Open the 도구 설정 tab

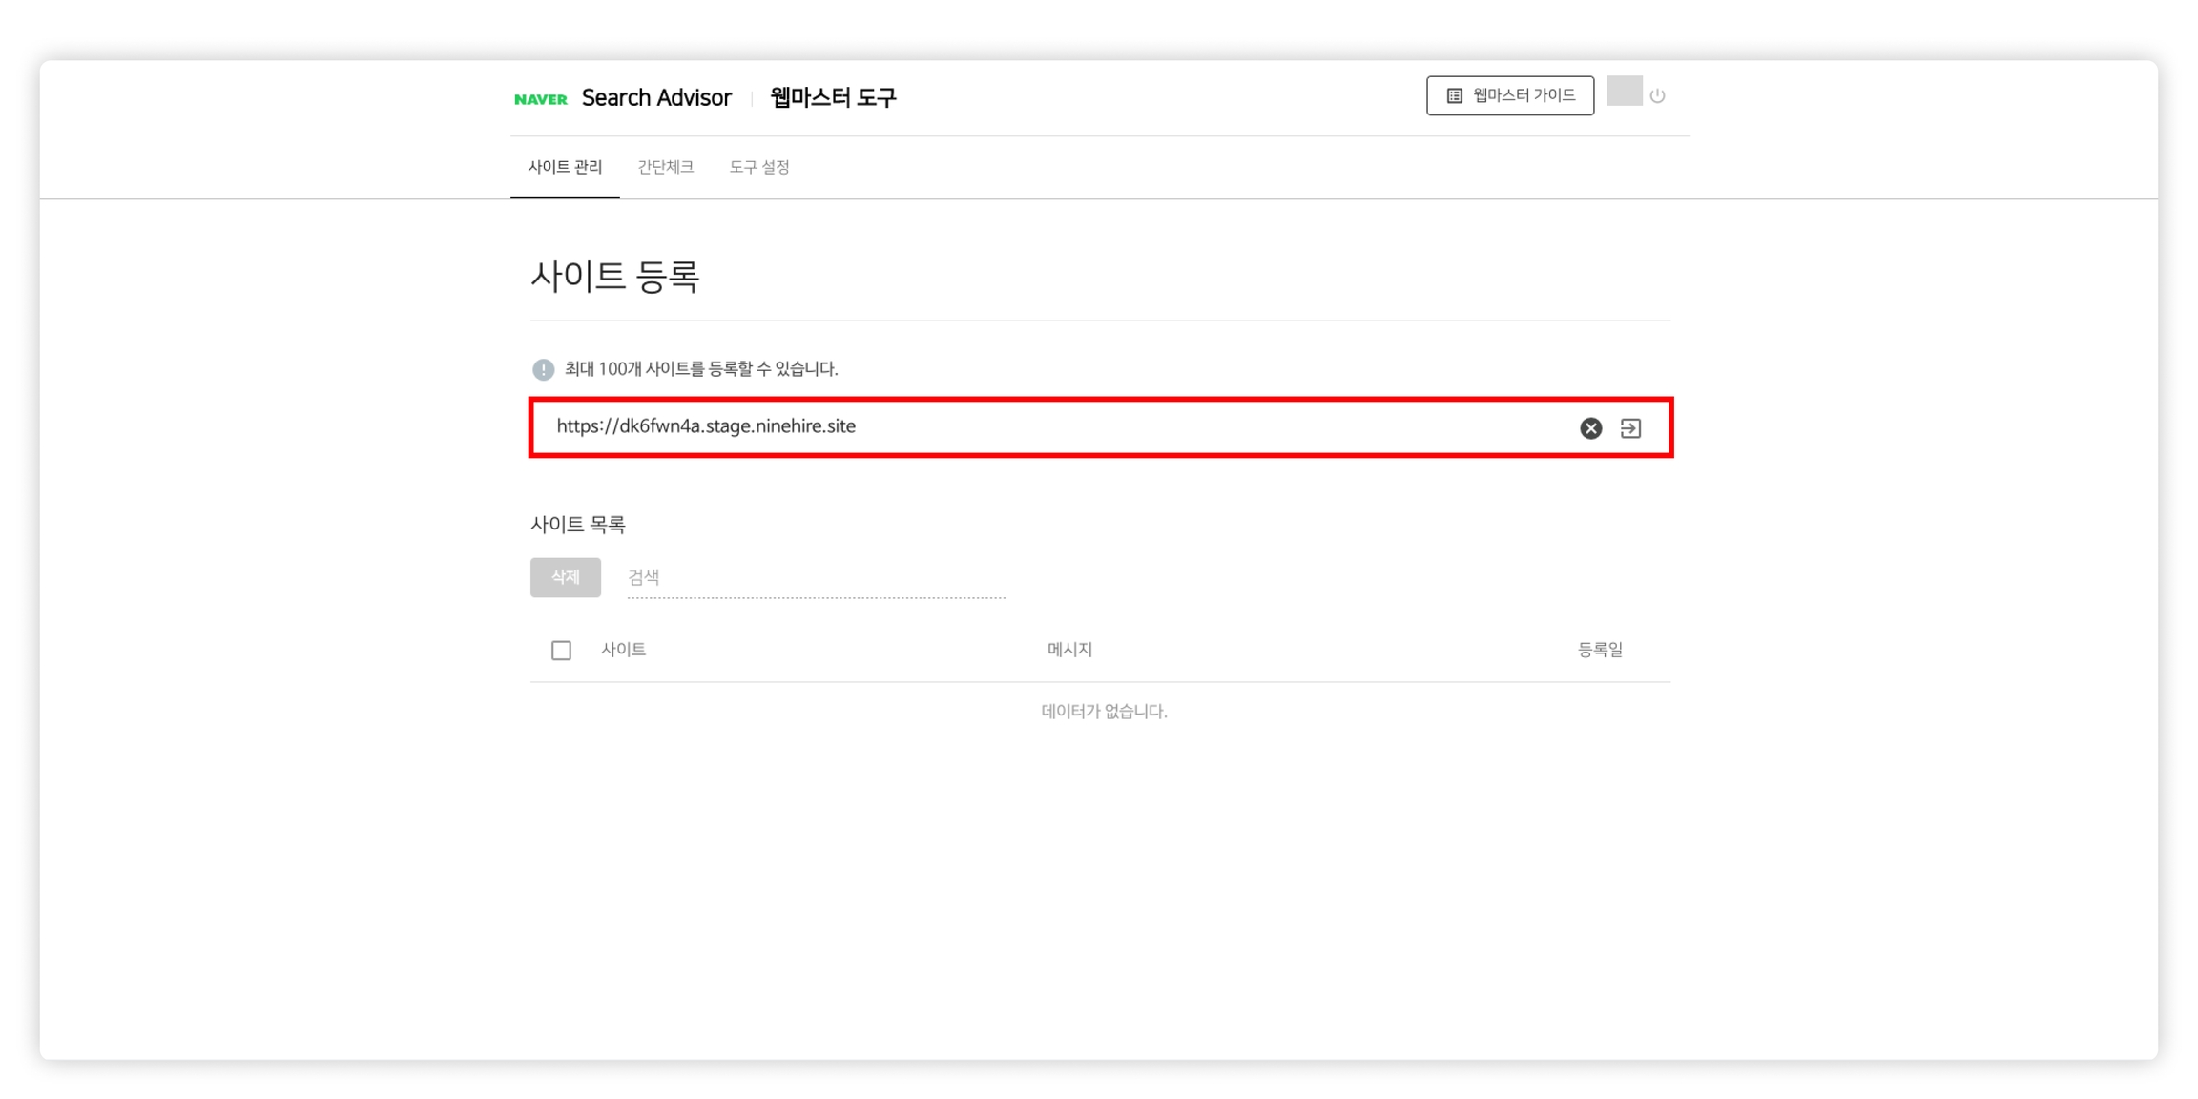[759, 167]
